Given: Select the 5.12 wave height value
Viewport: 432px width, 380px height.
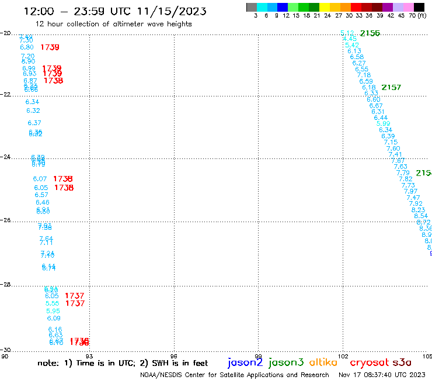Looking at the screenshot, I should point(347,33).
